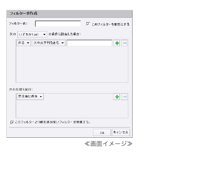Remove the action row with minus icon
198x178 pixels.
coord(124,97)
